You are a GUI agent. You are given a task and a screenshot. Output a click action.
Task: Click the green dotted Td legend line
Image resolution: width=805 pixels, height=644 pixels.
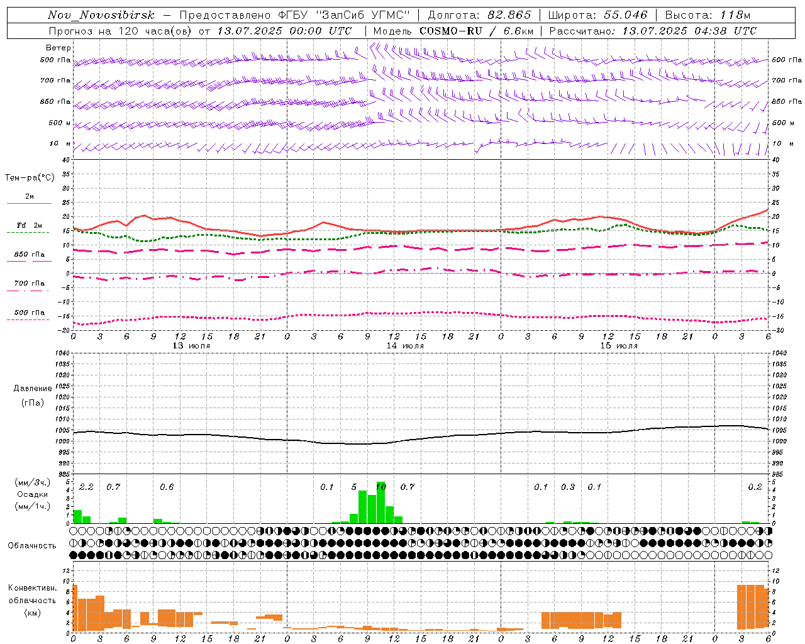(28, 232)
